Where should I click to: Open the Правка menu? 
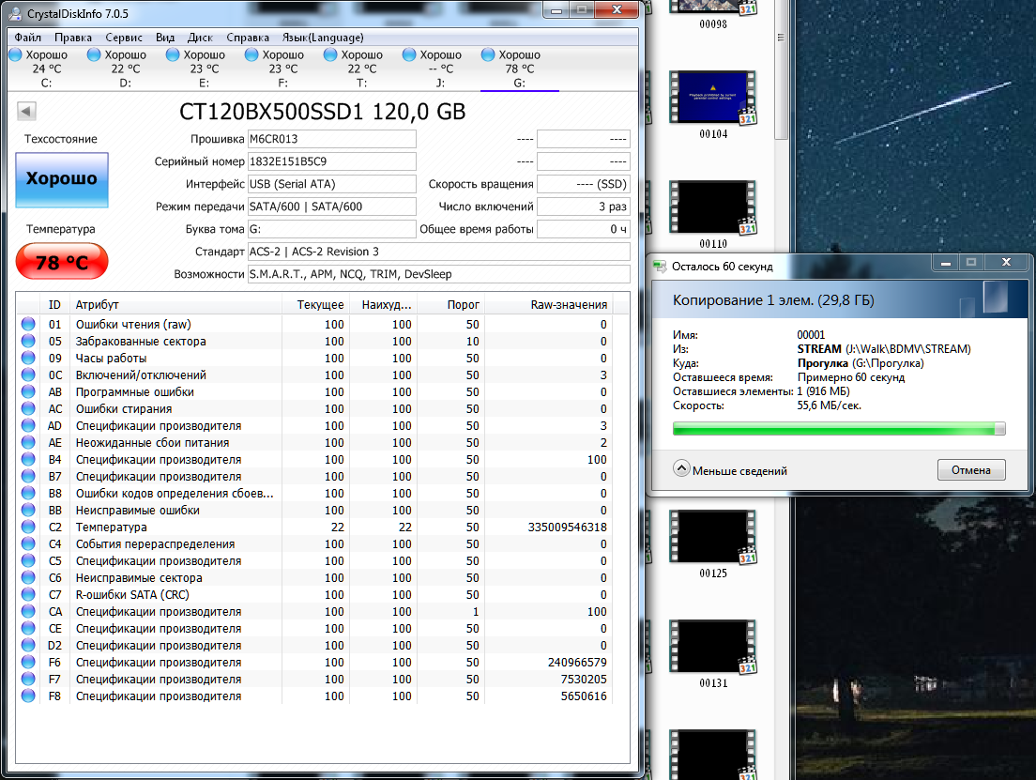72,38
